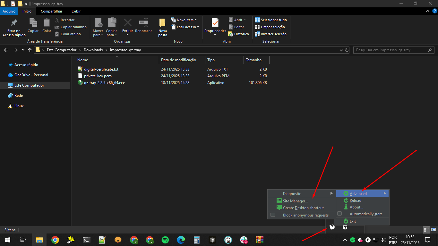This screenshot has height=246, width=438.
Task: Click Create Desktop shortcut
Action: [x=303, y=208]
